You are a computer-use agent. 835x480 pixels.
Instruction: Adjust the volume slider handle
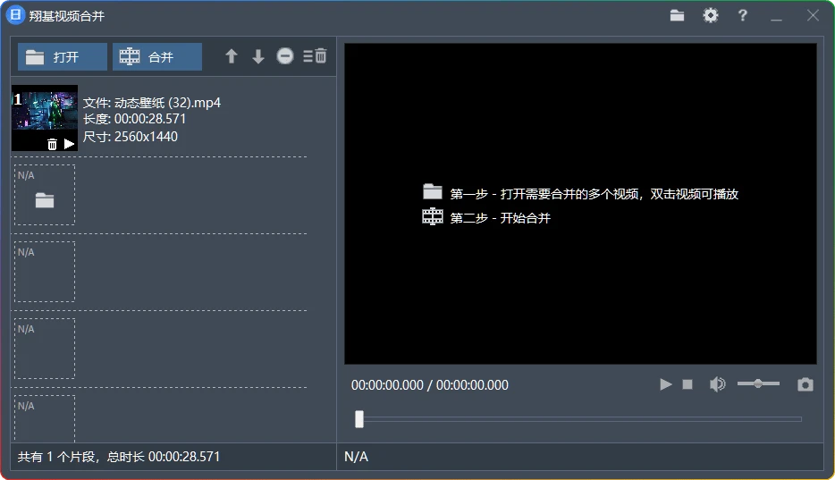coord(758,383)
